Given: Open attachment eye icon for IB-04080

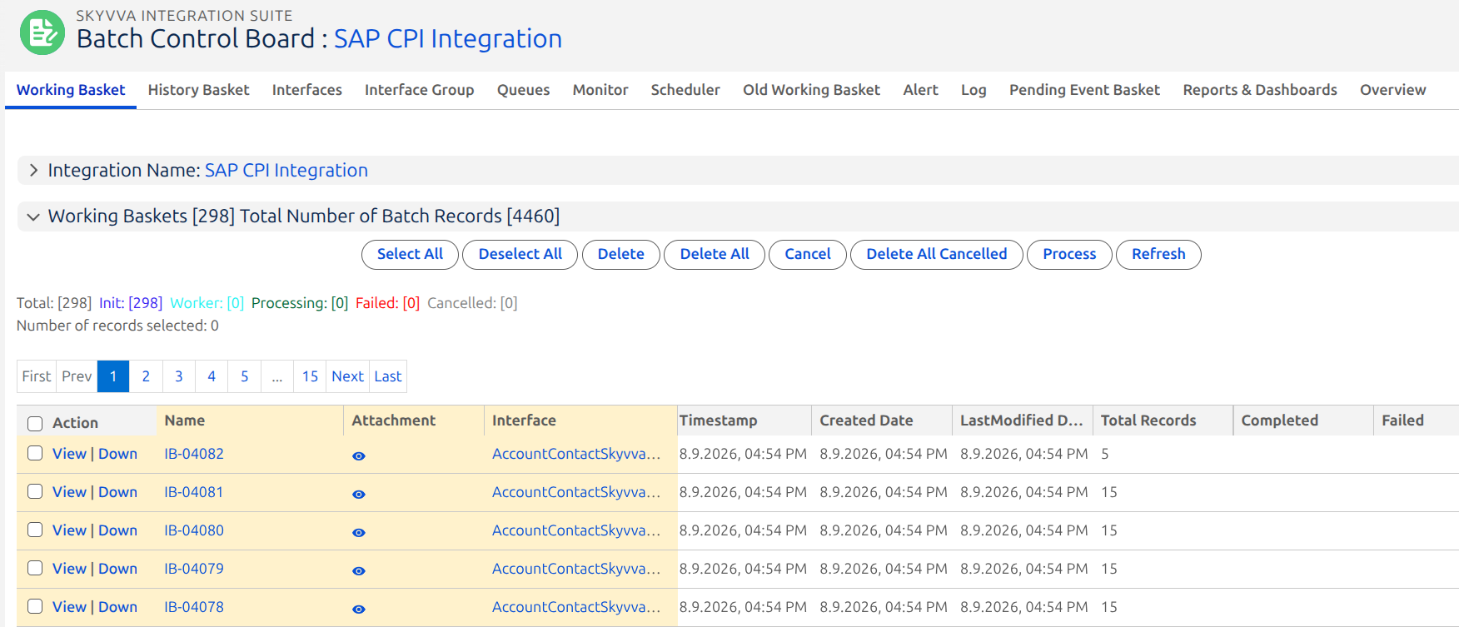Looking at the screenshot, I should point(359,532).
